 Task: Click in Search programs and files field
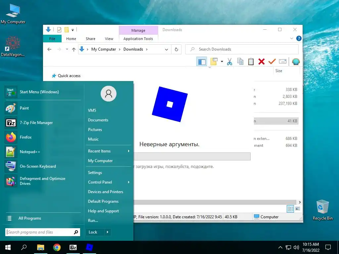tap(43, 232)
